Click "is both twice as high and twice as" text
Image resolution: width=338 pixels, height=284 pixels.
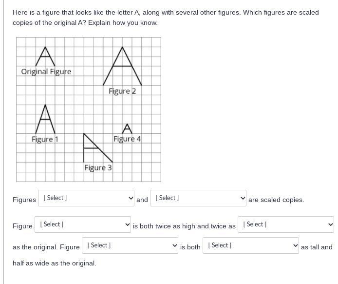[x=184, y=226]
